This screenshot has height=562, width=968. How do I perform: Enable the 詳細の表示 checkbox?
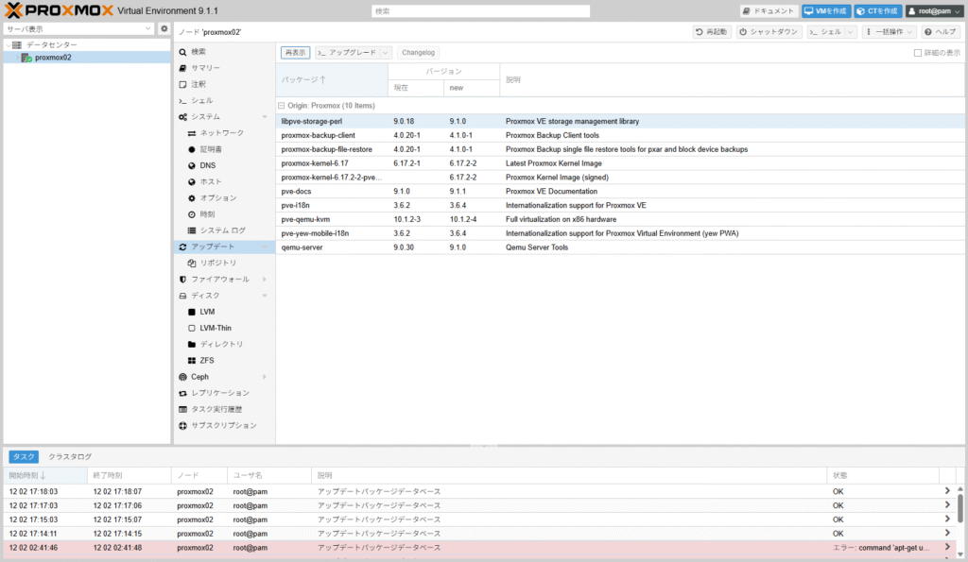coord(918,53)
